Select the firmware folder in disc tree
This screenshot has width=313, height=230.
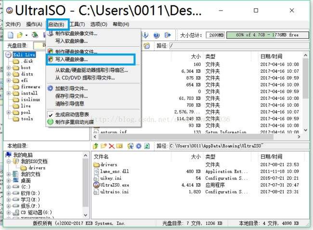tap(30, 87)
